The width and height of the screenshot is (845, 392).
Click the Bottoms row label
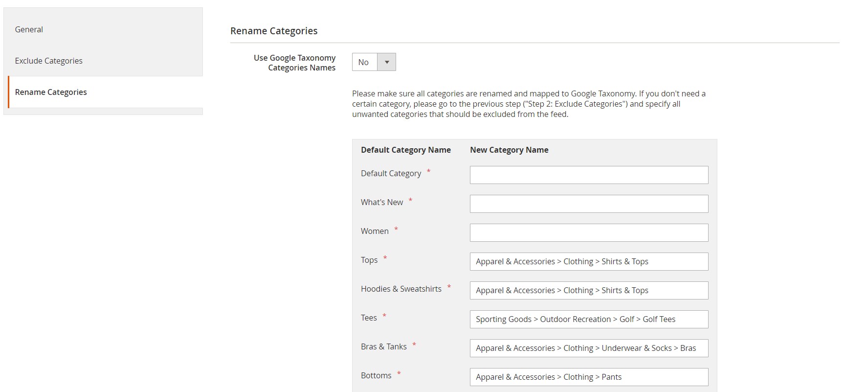coord(376,375)
